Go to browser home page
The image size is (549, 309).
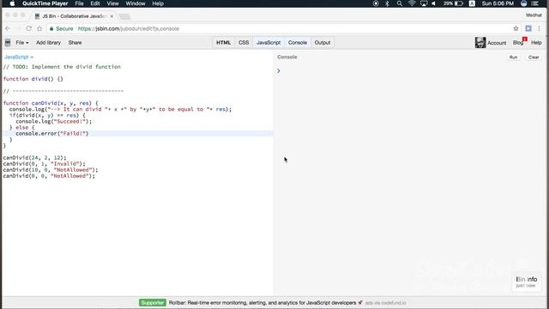coord(39,28)
